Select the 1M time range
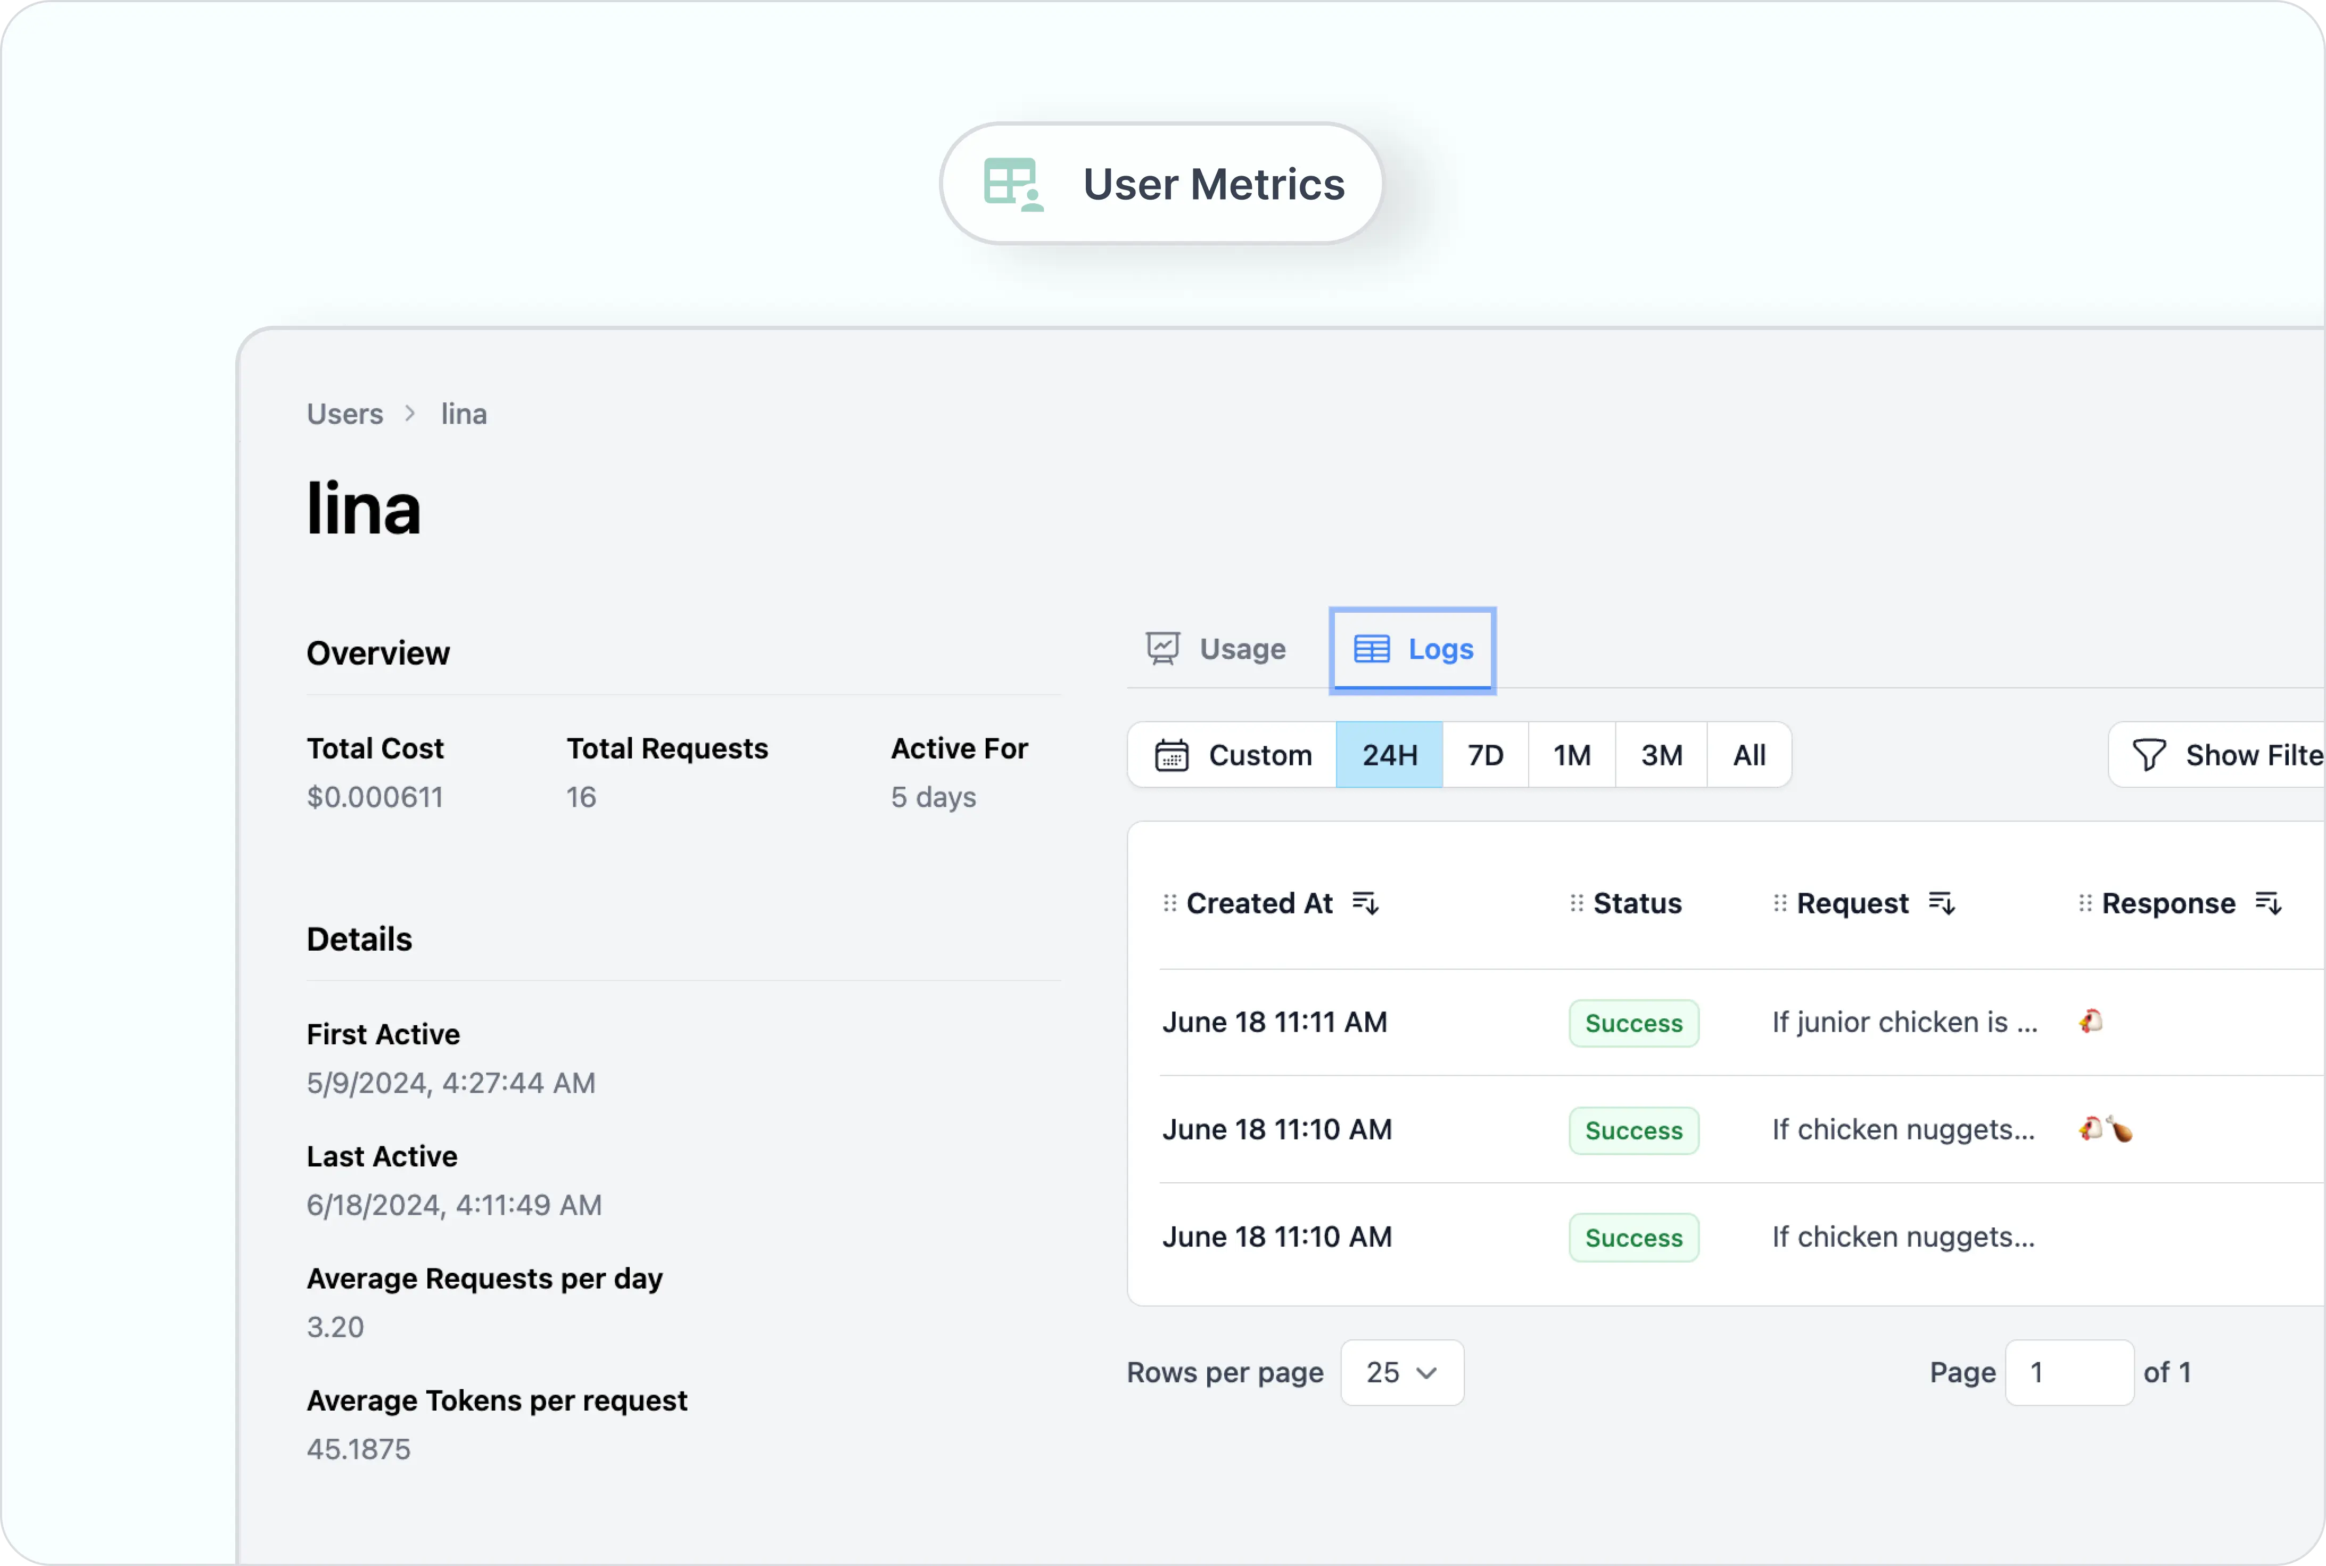The height and width of the screenshot is (1566, 2326). point(1571,755)
